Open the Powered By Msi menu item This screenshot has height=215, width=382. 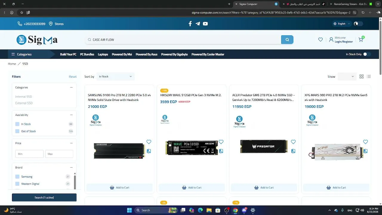122,54
